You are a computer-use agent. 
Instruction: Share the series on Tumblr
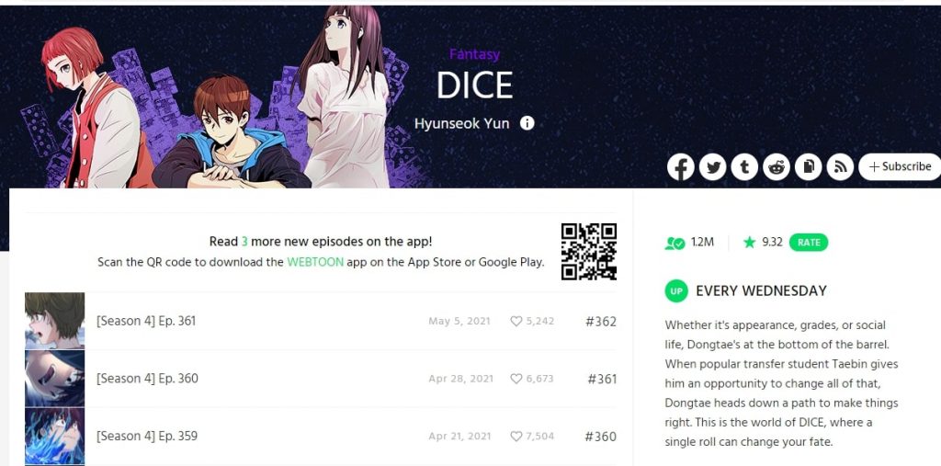(744, 167)
